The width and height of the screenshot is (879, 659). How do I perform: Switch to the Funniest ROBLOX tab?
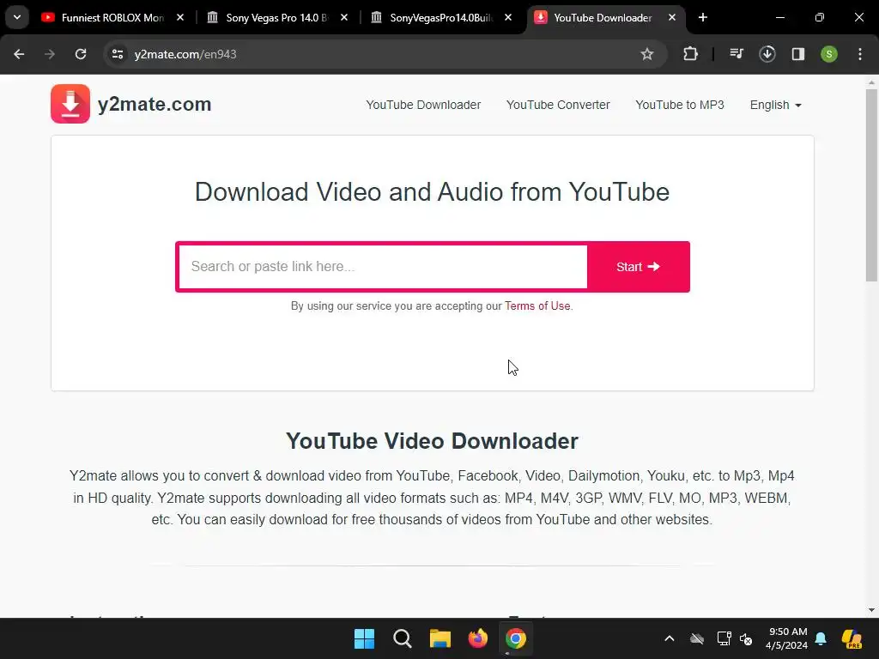(112, 17)
